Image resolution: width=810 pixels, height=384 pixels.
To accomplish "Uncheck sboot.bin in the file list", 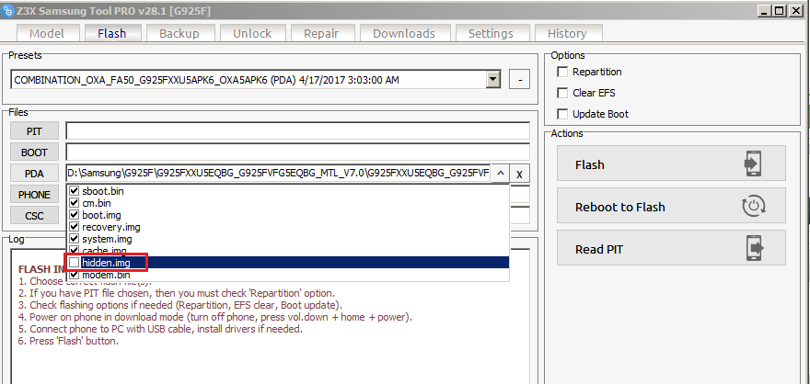I will pyautogui.click(x=74, y=191).
